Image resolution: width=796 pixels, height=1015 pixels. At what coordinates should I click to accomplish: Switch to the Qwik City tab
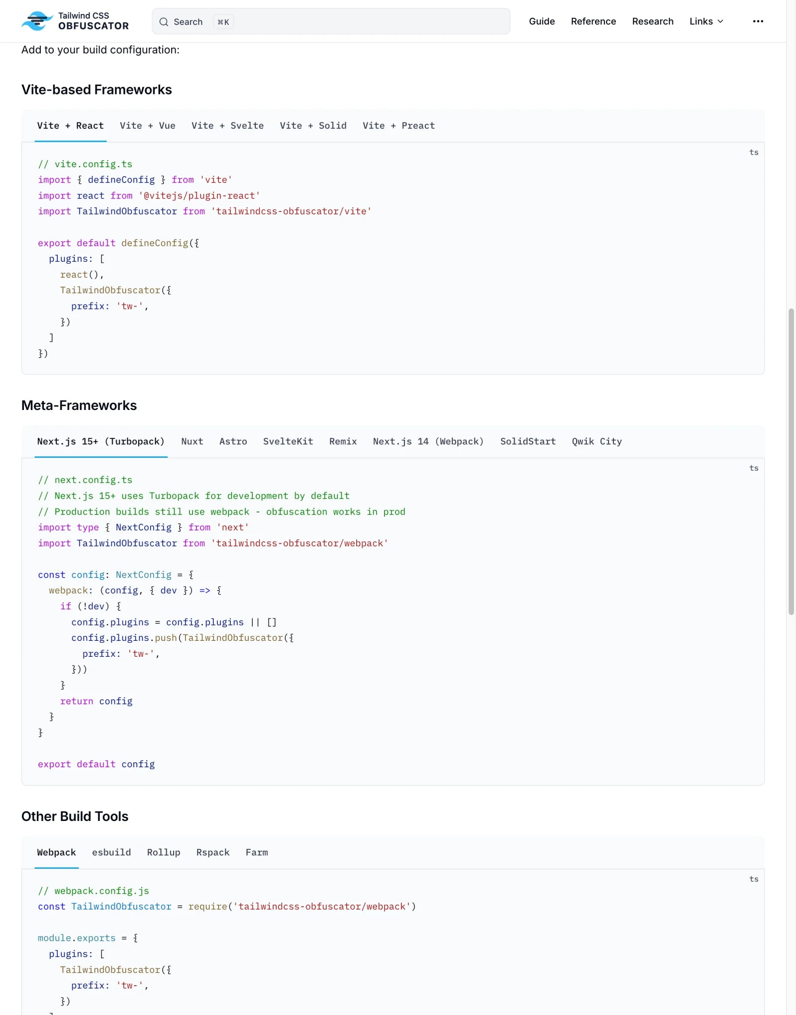coord(596,441)
